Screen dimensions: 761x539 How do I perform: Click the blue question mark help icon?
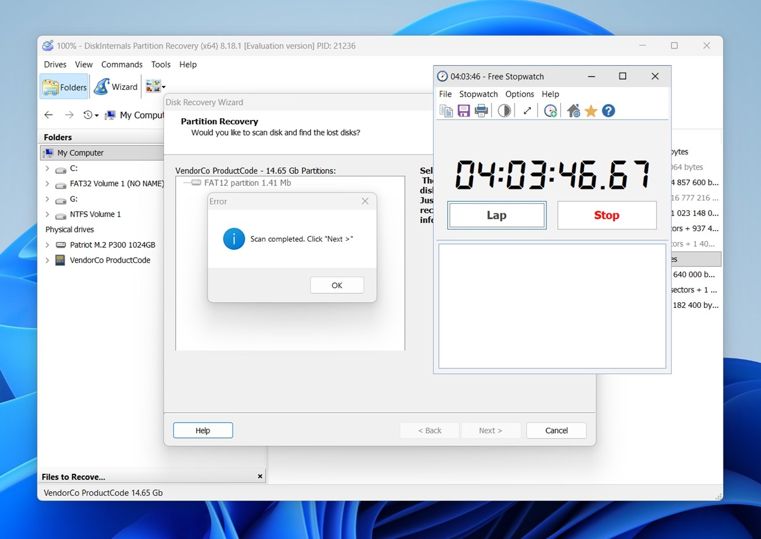pyautogui.click(x=608, y=111)
